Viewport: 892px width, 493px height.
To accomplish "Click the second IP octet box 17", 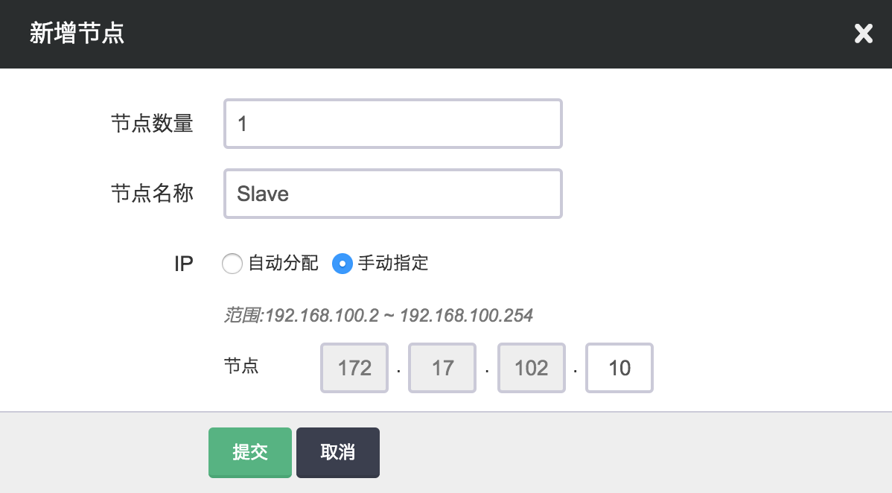I will pyautogui.click(x=442, y=368).
